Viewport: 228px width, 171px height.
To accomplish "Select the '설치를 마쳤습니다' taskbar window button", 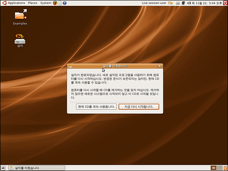I will pyautogui.click(x=37, y=168).
